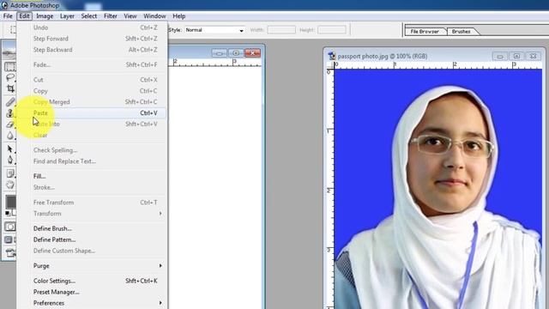Click the passport photo.jpg document icon

(x=331, y=56)
